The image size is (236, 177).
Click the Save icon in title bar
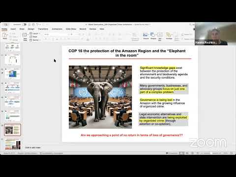coord(33,25)
